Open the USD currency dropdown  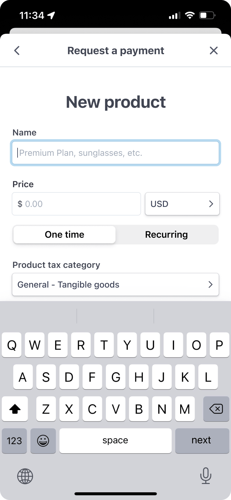point(182,204)
